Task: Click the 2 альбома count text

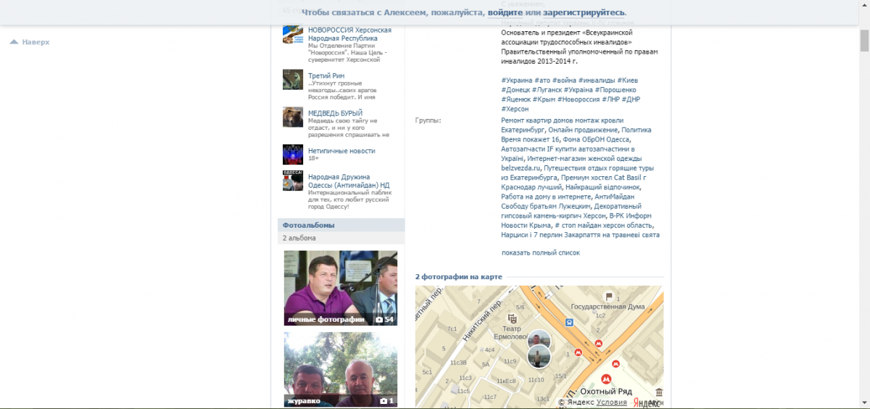Action: click(x=299, y=238)
